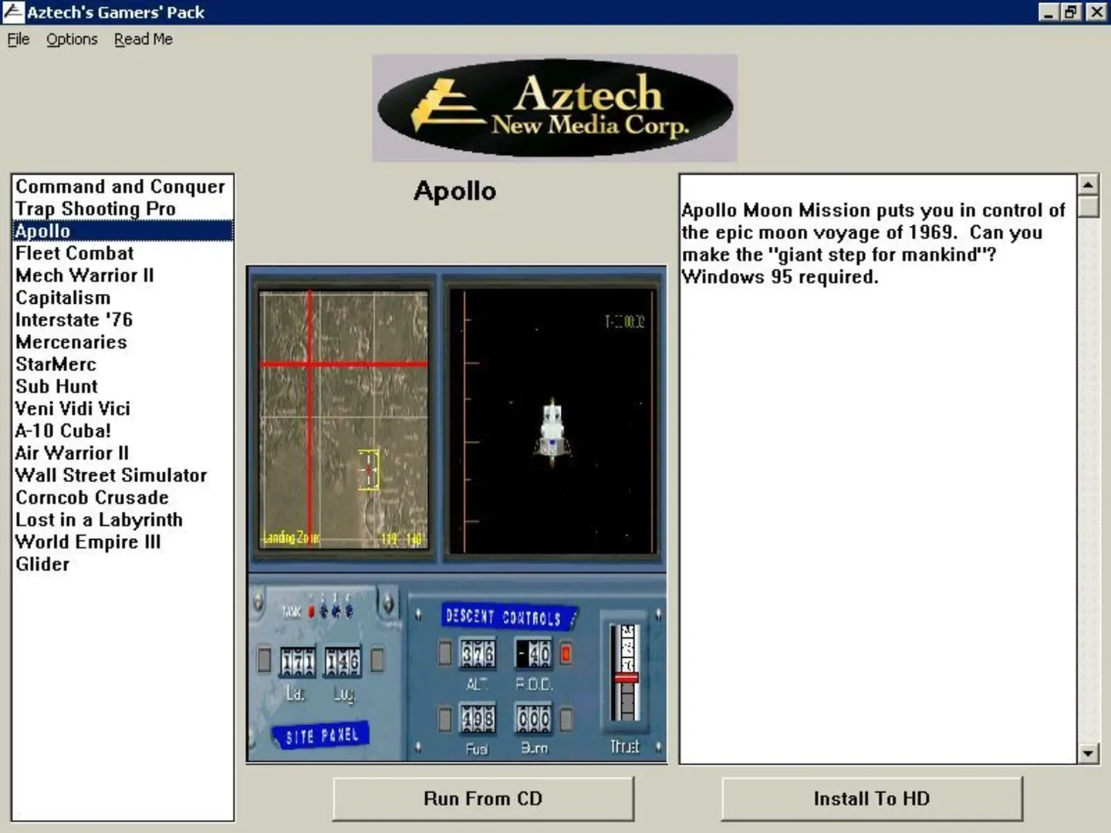Image resolution: width=1111 pixels, height=833 pixels.
Task: Choose Trap Shooting Pro from the list
Action: (96, 209)
